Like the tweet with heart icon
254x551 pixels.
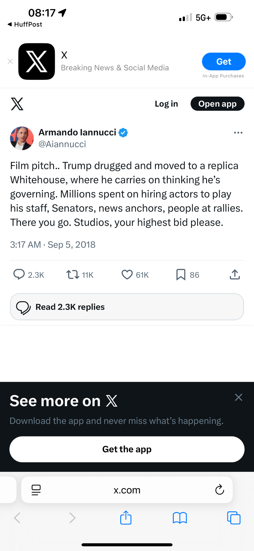pos(127,274)
